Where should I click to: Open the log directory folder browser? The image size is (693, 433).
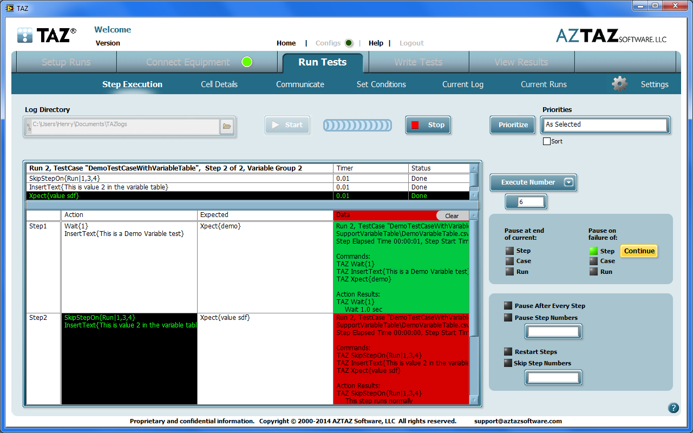[x=227, y=127]
